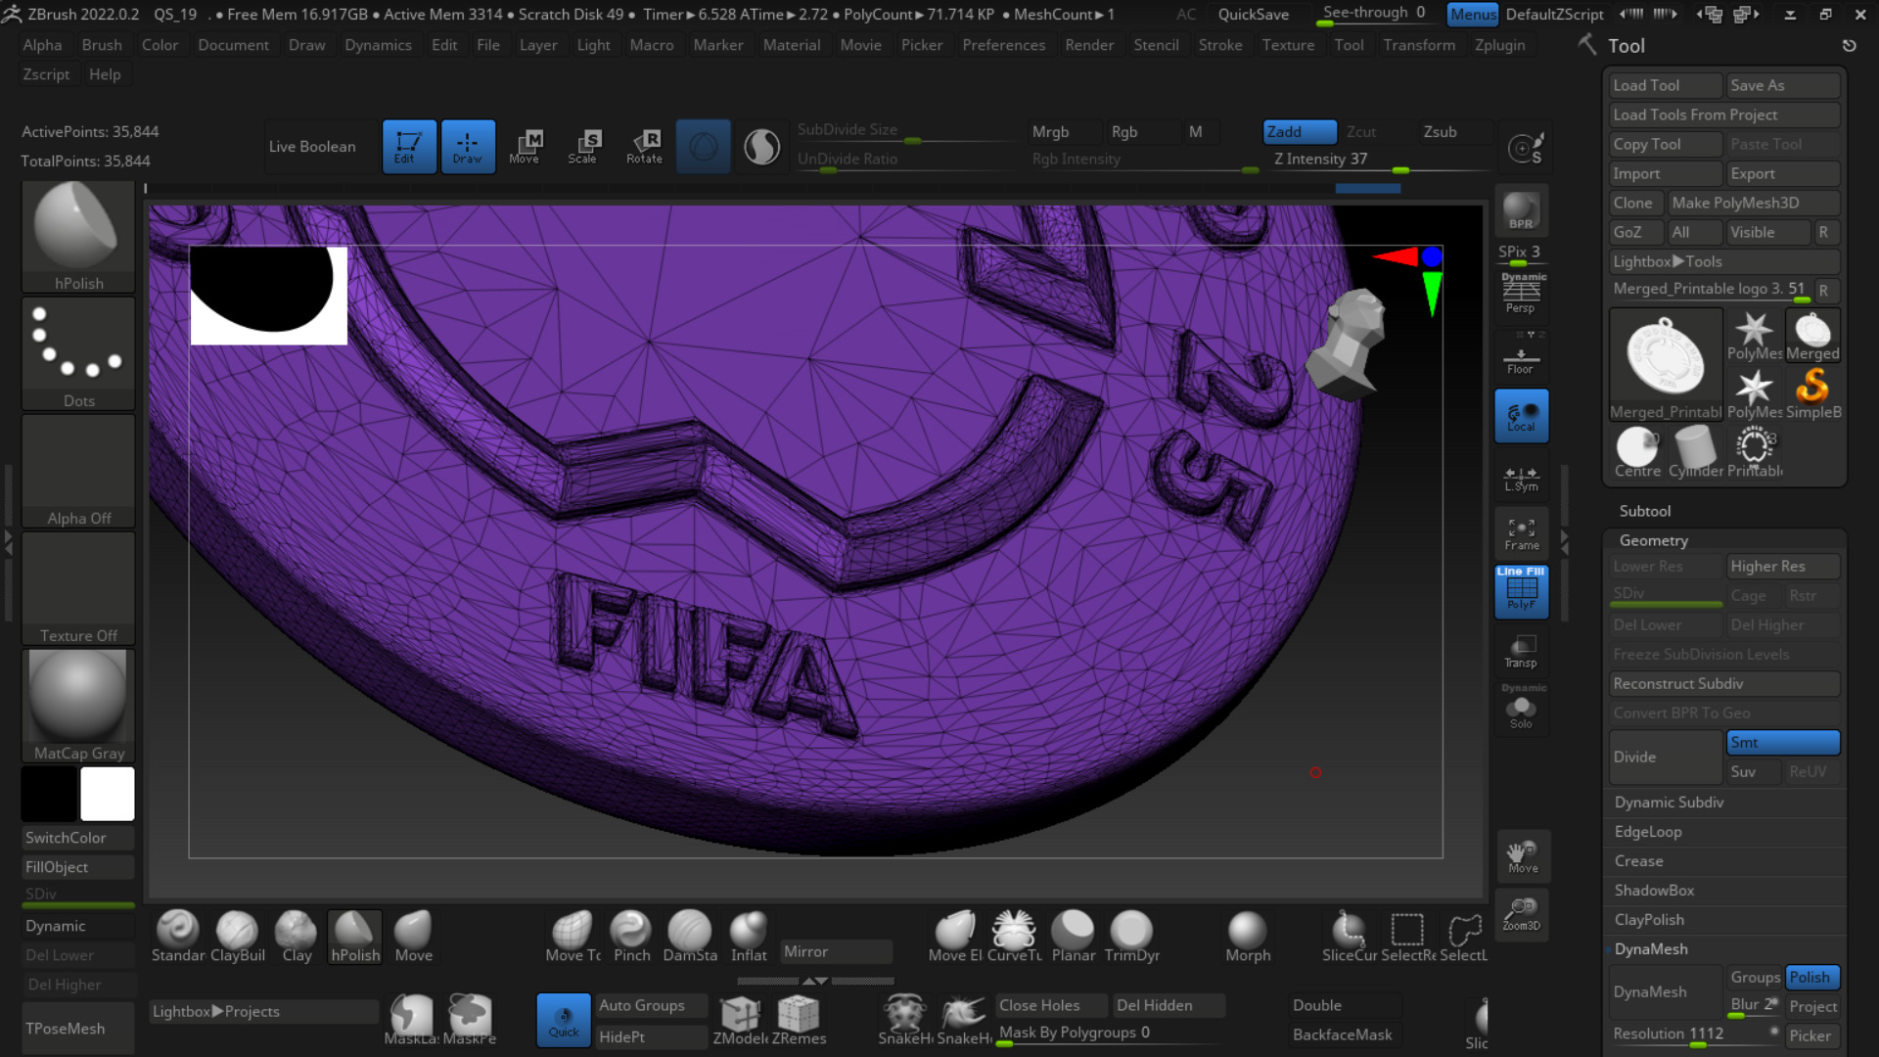Open the Dots stroke selector
The image size is (1879, 1057).
pyautogui.click(x=78, y=353)
